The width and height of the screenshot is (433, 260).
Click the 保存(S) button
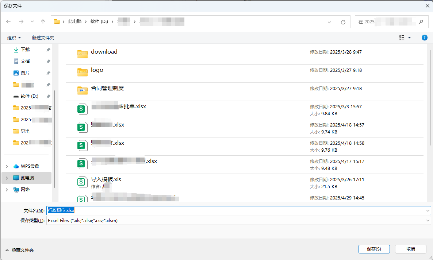coord(374,249)
